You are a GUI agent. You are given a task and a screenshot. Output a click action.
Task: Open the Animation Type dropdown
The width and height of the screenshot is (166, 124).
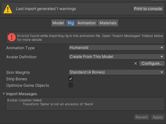(x=117, y=48)
